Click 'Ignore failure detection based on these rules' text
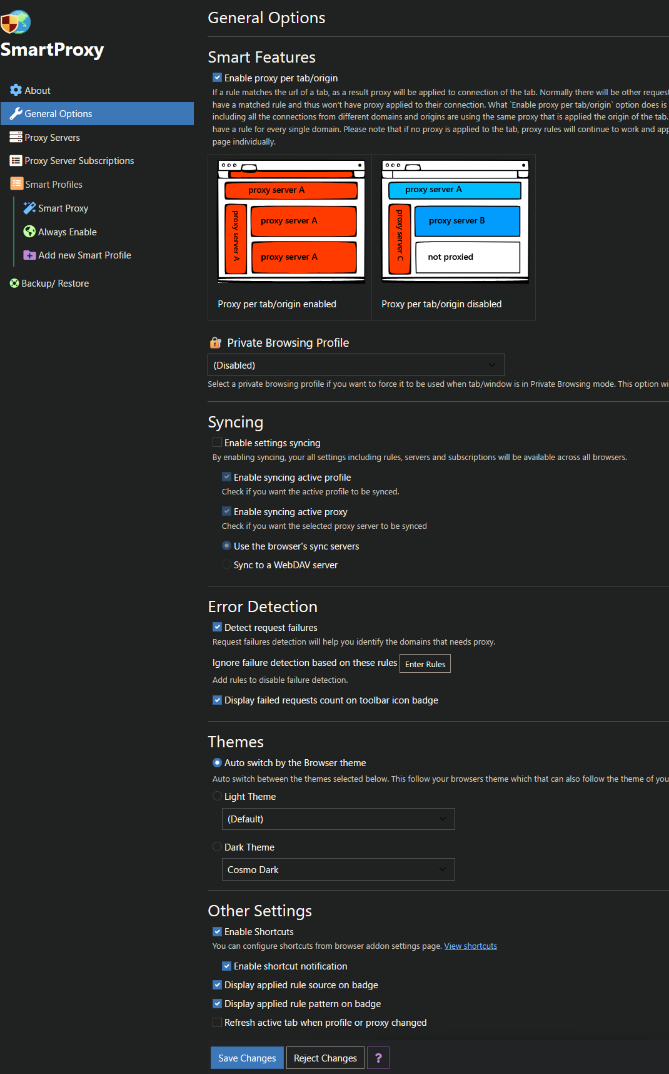 [x=304, y=662]
